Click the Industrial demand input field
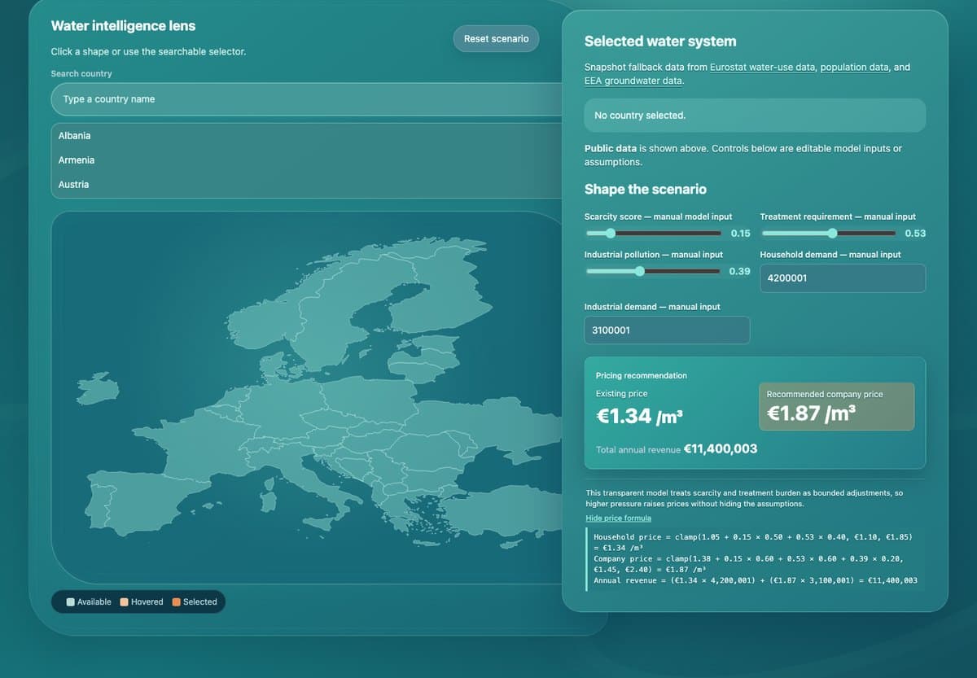977x678 pixels. click(667, 330)
